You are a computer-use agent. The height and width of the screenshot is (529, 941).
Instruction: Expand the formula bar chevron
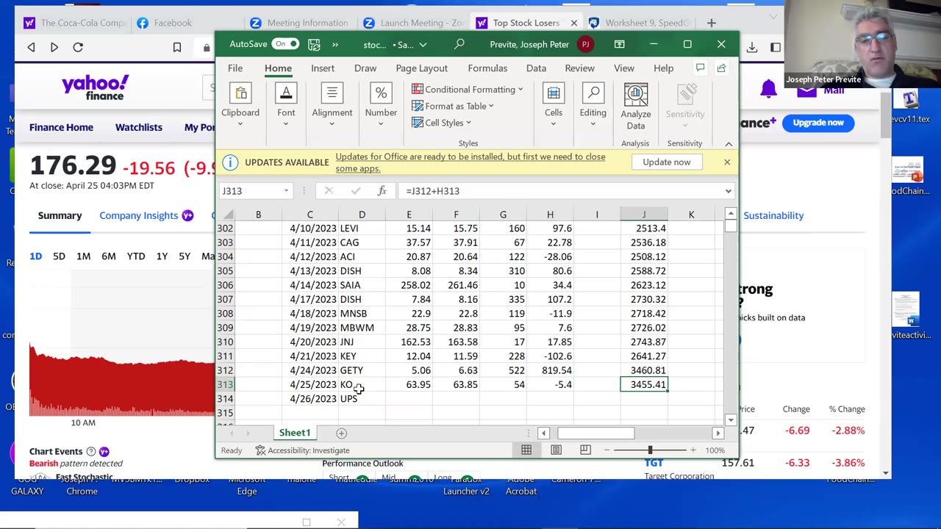(728, 191)
